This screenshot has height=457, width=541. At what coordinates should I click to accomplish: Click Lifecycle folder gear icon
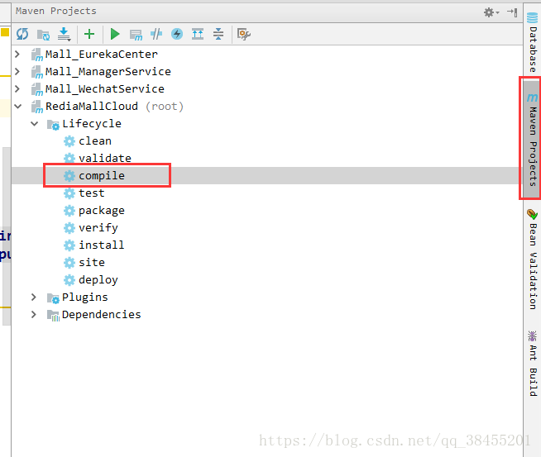click(x=53, y=125)
